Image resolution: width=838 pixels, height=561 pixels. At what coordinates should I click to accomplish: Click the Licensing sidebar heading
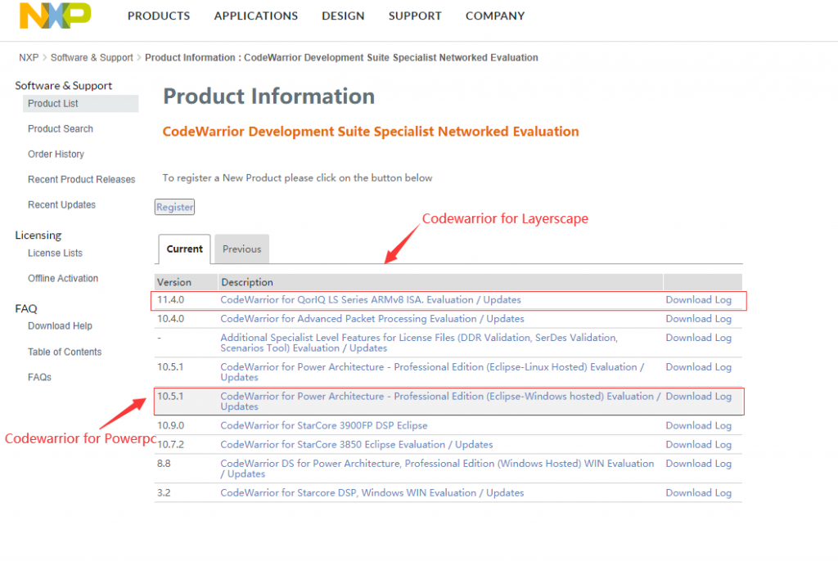pos(38,235)
